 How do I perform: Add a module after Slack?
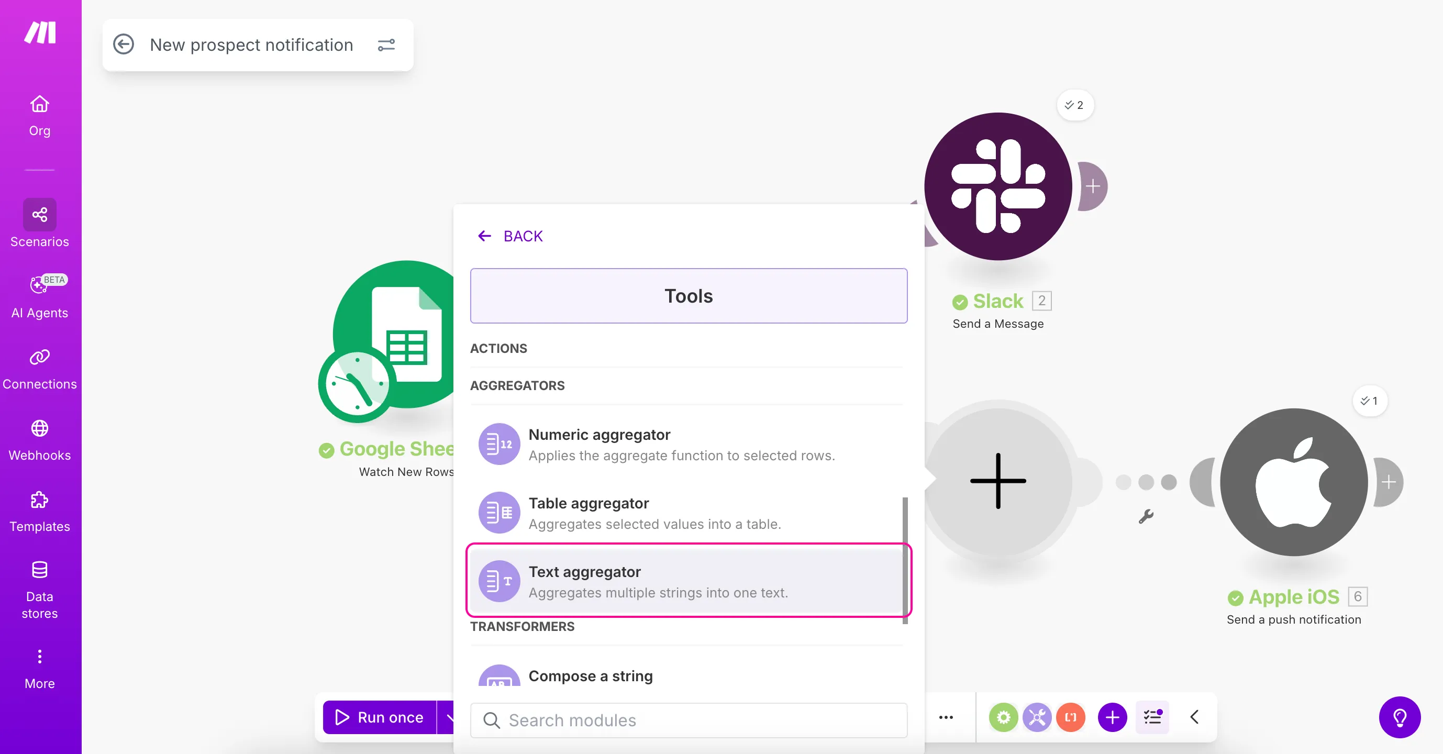coord(1093,186)
